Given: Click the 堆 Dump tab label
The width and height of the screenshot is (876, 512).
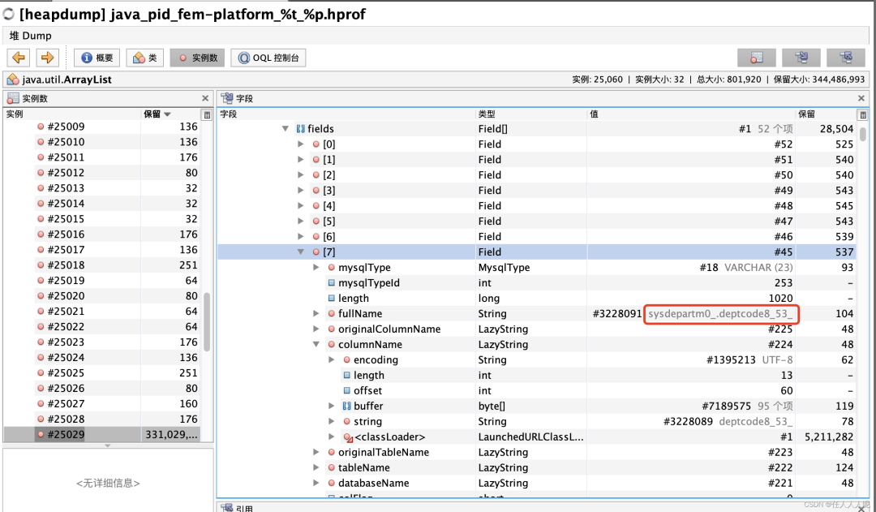Looking at the screenshot, I should point(30,36).
